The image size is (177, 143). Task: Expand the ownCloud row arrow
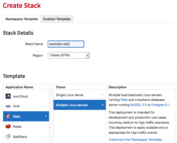(x=46, y=96)
